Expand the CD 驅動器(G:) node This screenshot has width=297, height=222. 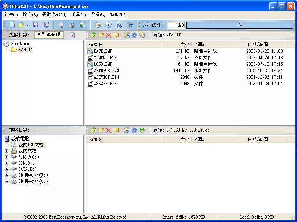click(x=6, y=182)
